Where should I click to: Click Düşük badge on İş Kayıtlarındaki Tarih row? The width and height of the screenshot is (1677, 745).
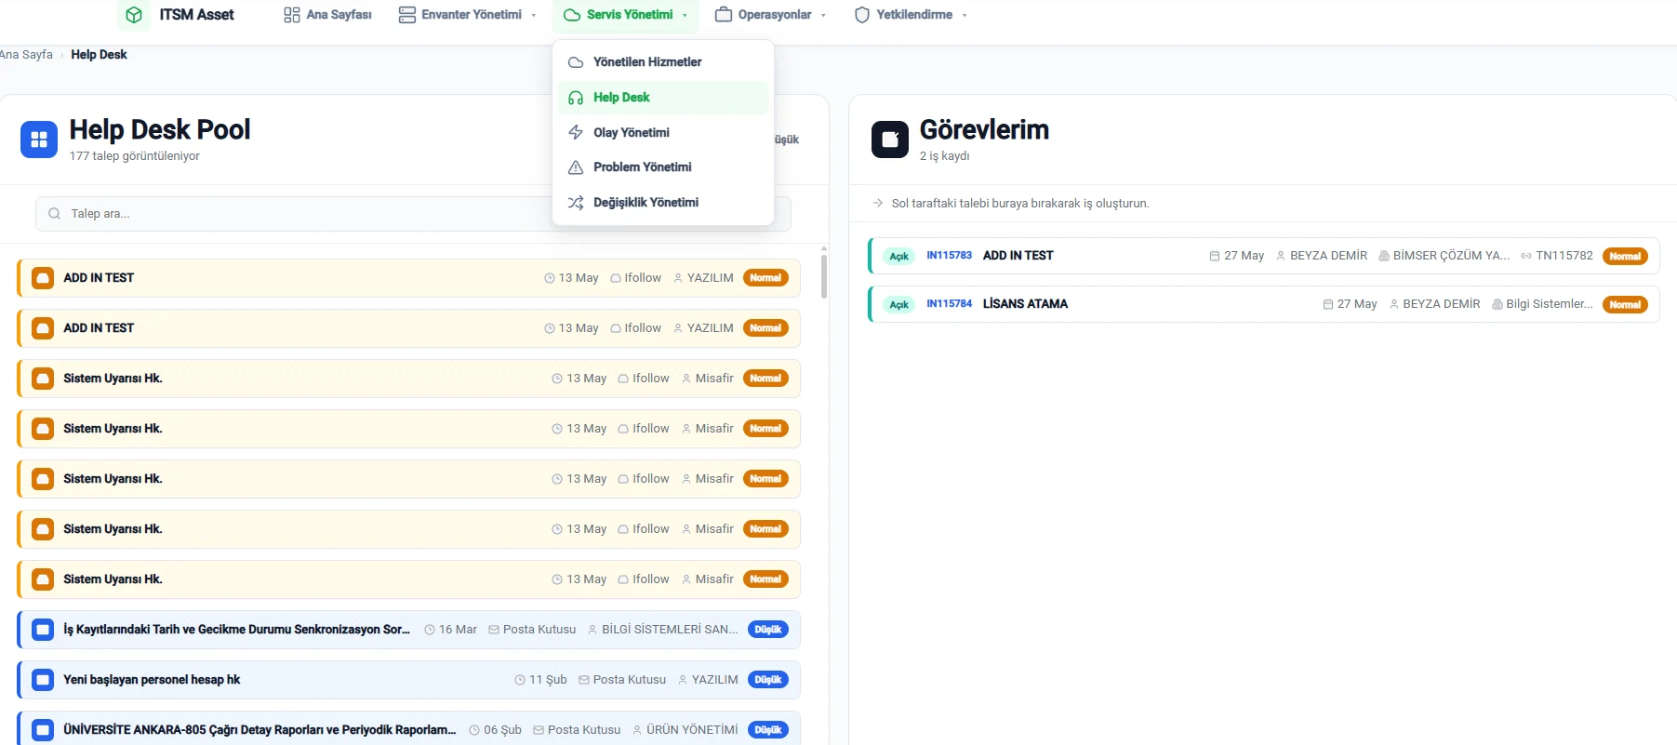[768, 630]
